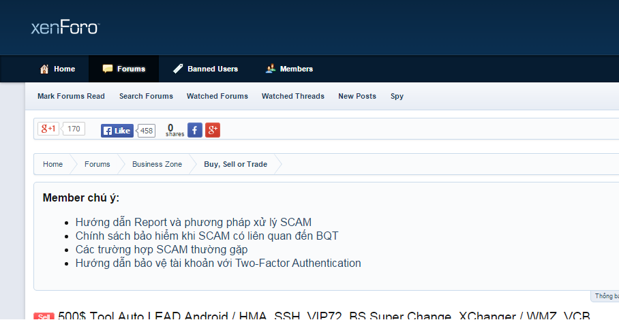Click the Facebook Like button

[117, 131]
